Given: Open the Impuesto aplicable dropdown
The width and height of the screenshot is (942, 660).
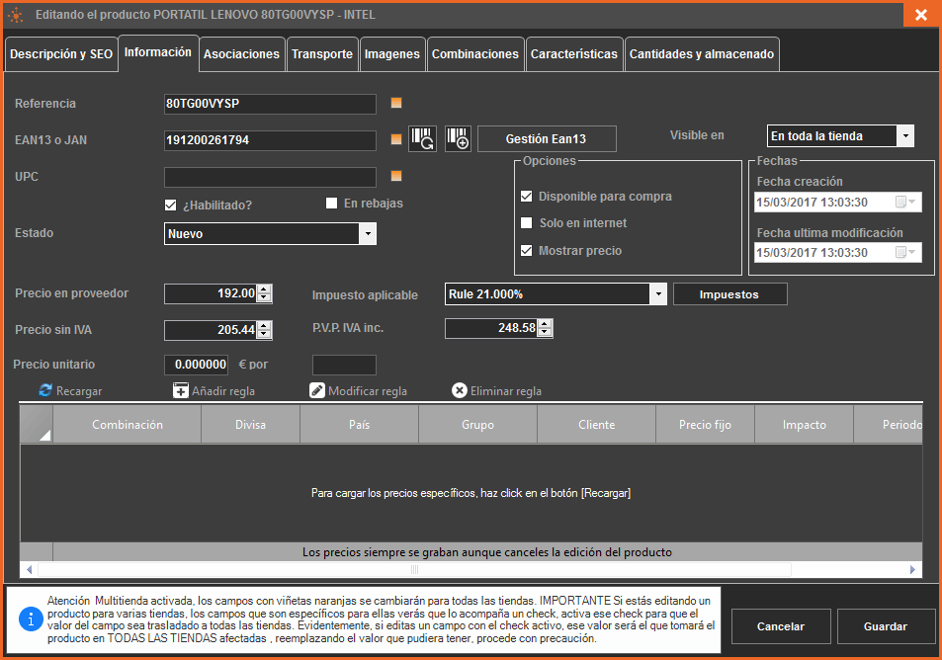Looking at the screenshot, I should [657, 294].
